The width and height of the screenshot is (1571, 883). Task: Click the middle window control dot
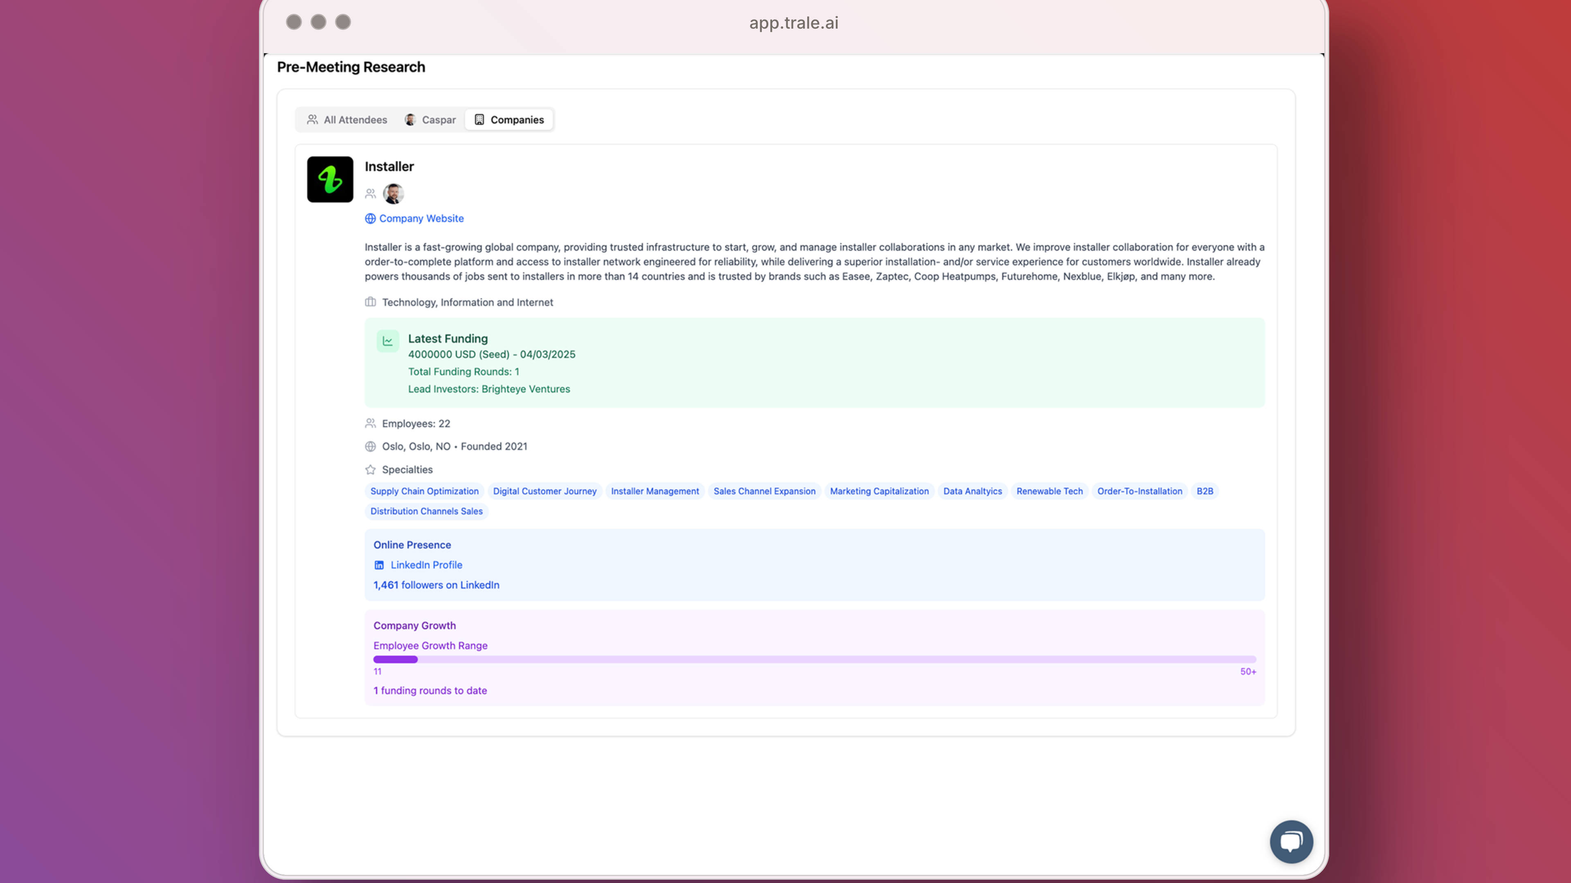[318, 22]
